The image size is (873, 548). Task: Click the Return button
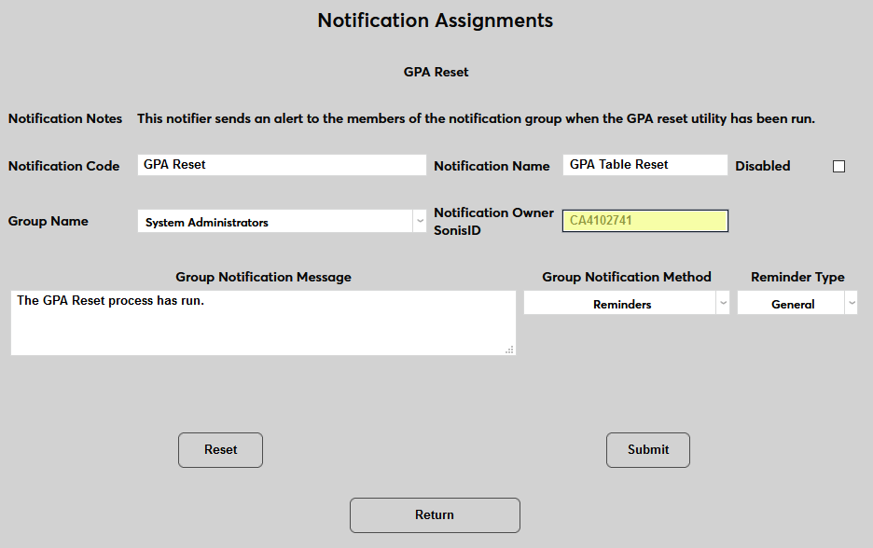435,514
